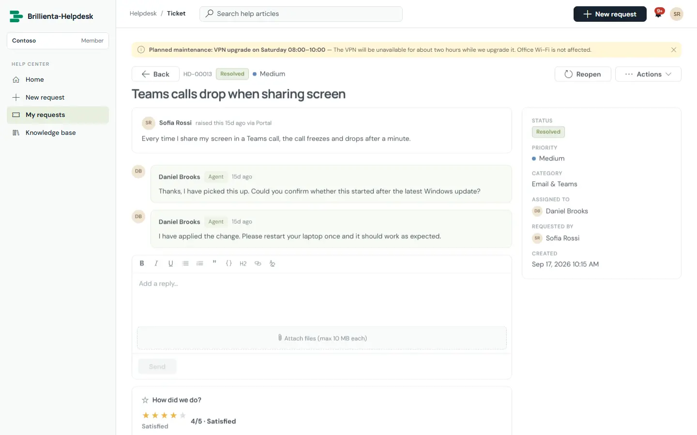This screenshot has width=697, height=435.
Task: Clear text formatting in reply editor
Action: [273, 263]
